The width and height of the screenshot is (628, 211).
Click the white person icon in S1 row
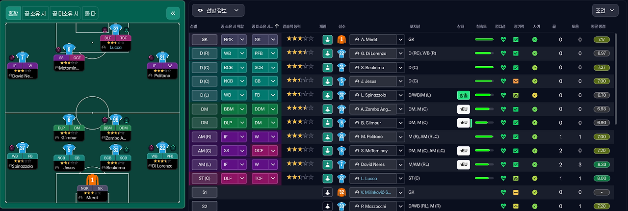(327, 192)
